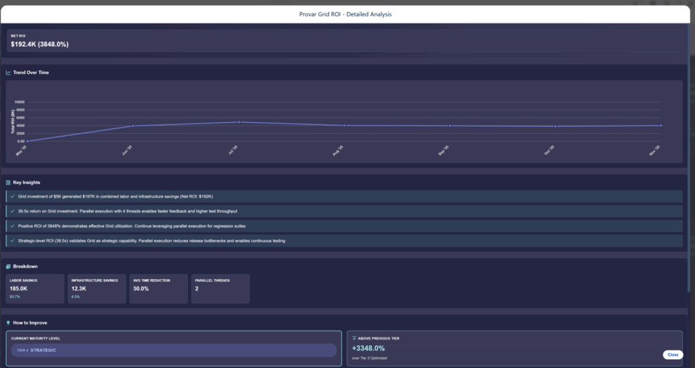
Task: Click the How to Improve lightbulb icon
Action: pos(8,323)
